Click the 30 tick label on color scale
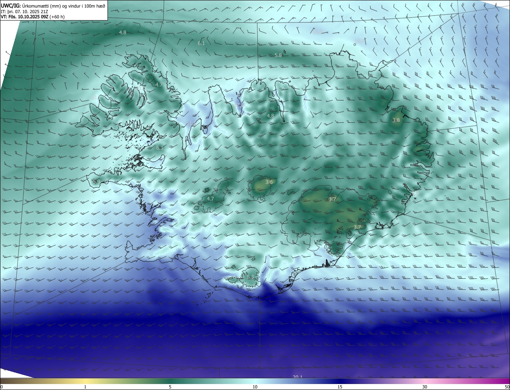 425,387
